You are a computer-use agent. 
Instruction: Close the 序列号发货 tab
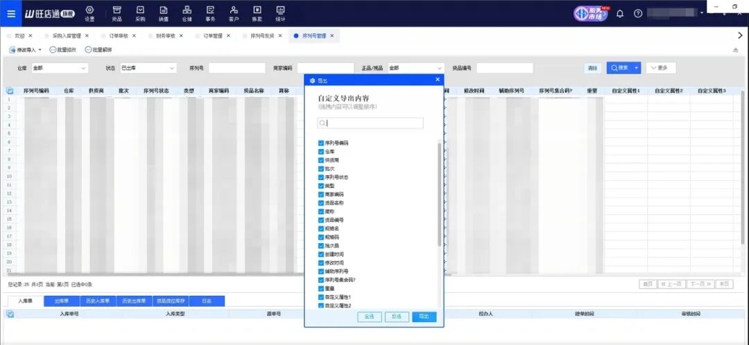point(280,36)
